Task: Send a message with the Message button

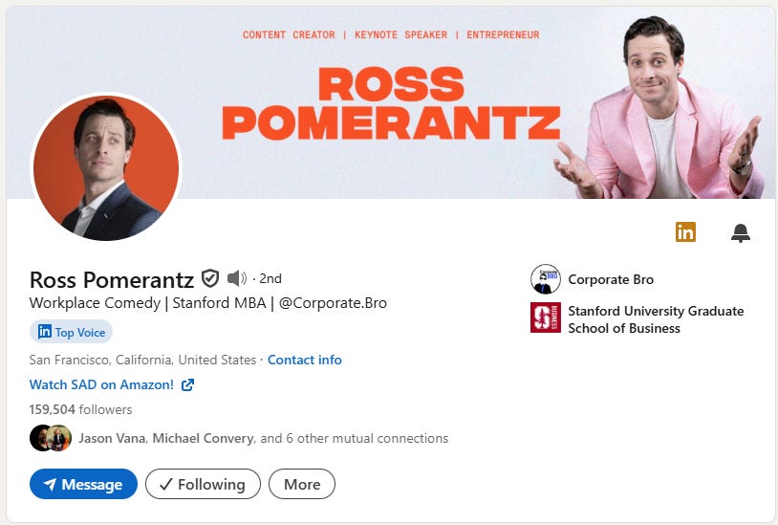Action: (x=83, y=484)
